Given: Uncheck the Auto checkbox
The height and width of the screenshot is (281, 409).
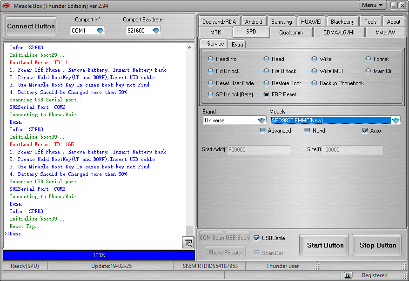Looking at the screenshot, I should point(365,131).
